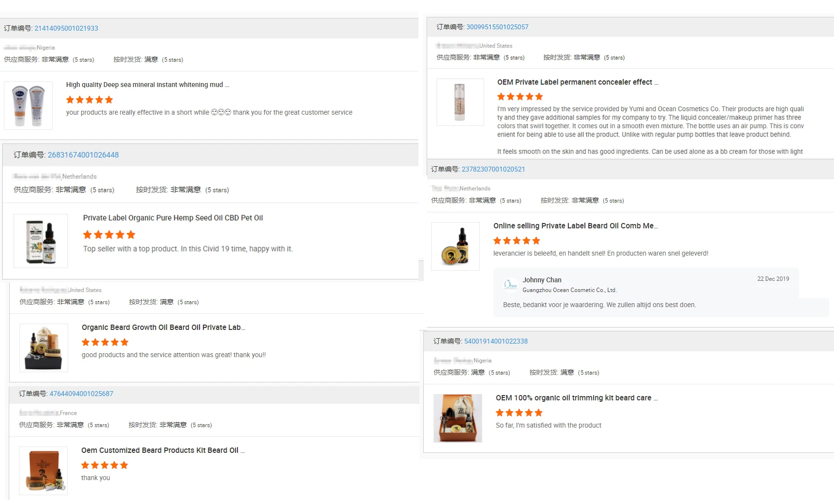Click star rating under OEM trimming kit title
The width and height of the screenshot is (834, 500).
pyautogui.click(x=519, y=413)
